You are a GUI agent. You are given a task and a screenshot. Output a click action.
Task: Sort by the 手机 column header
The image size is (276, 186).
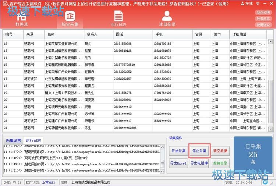[173, 34]
